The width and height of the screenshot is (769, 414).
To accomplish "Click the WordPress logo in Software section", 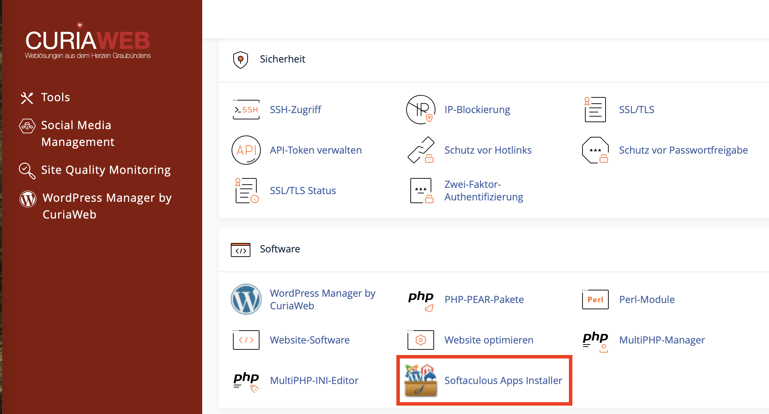I will tap(246, 299).
